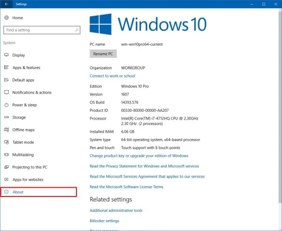
Task: Click the About info circle icon
Action: (x=6, y=192)
